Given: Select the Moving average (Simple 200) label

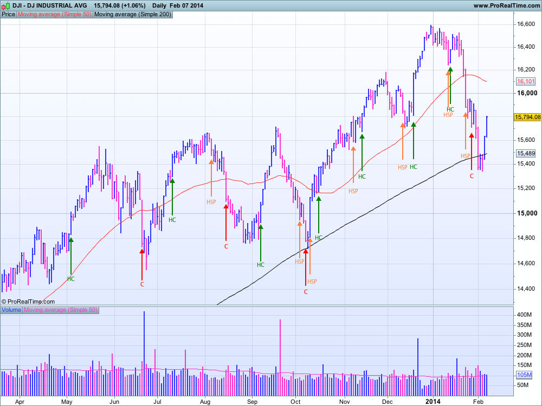Looking at the screenshot, I should click(x=133, y=15).
